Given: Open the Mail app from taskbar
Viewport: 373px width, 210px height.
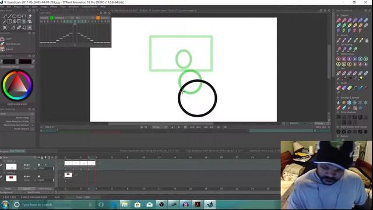Looking at the screenshot, I should click(149, 205).
